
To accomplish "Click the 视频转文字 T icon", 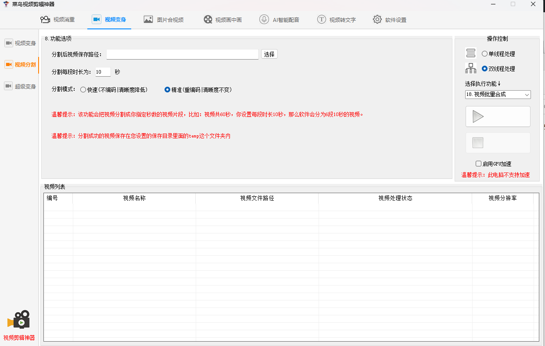I will 322,20.
